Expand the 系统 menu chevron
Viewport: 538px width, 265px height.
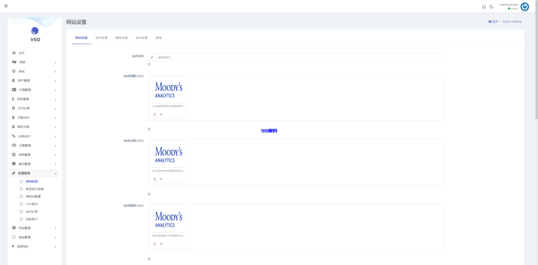tap(56, 72)
